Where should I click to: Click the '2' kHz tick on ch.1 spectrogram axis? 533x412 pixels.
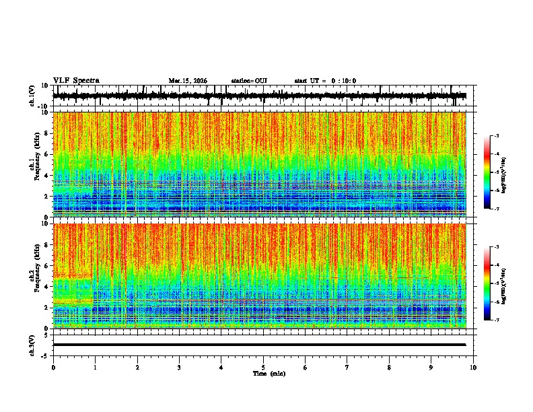click(46, 196)
